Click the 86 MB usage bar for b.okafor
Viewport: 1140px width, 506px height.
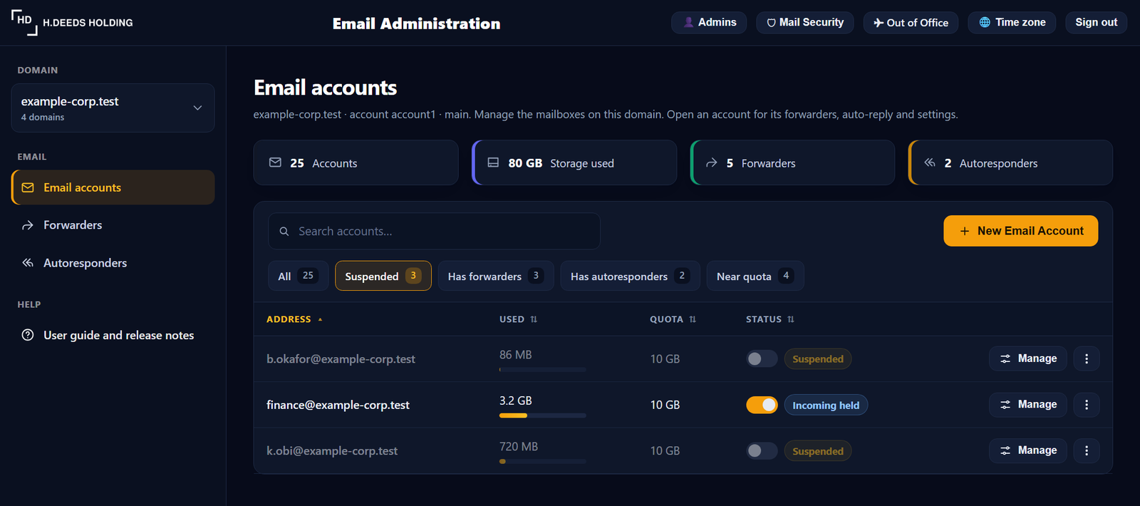(x=543, y=369)
